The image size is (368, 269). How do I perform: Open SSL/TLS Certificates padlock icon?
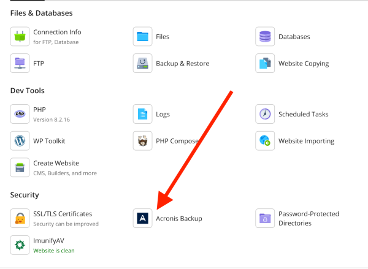click(20, 218)
